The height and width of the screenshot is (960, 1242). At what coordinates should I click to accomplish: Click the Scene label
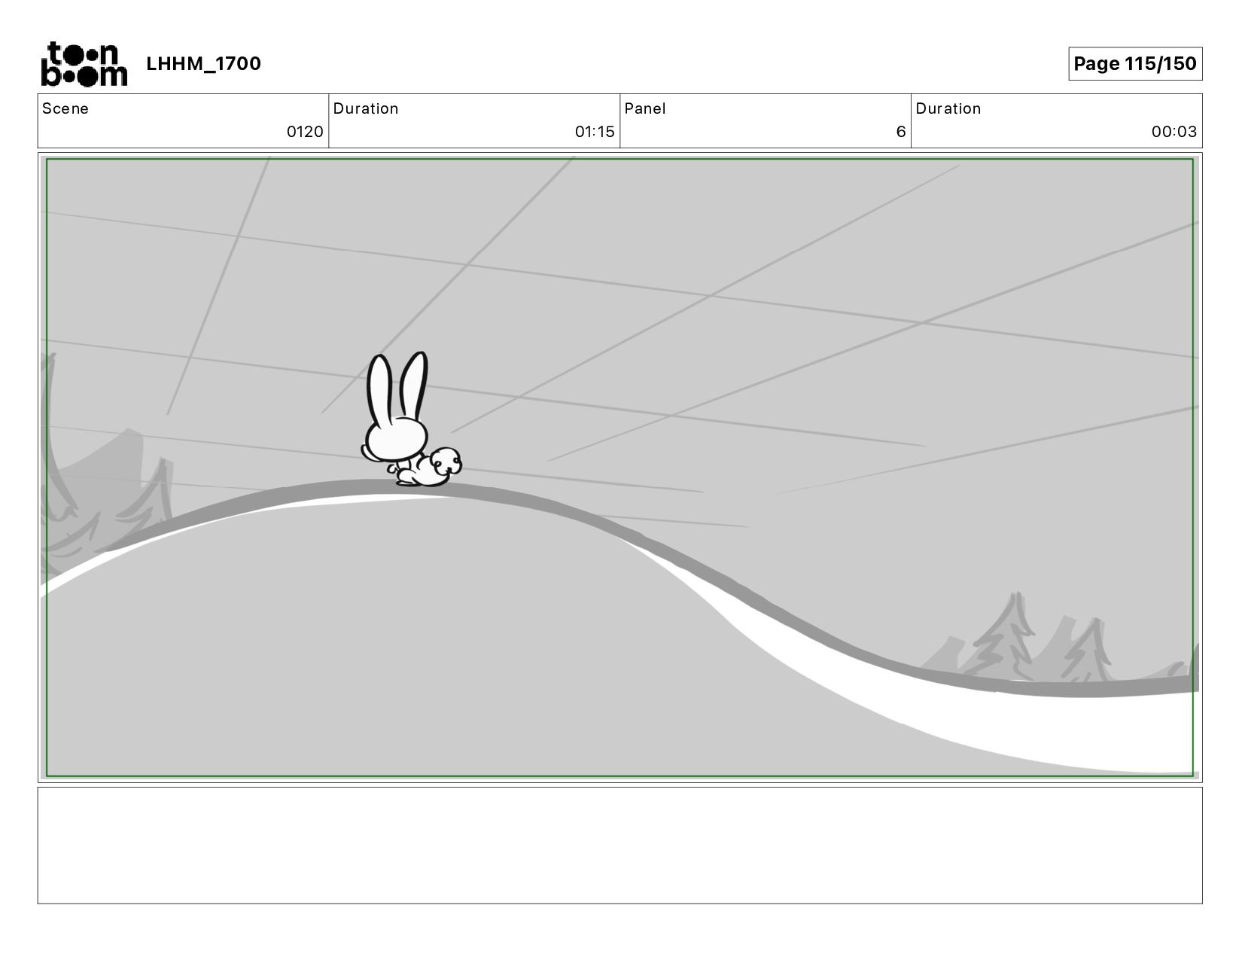[65, 108]
